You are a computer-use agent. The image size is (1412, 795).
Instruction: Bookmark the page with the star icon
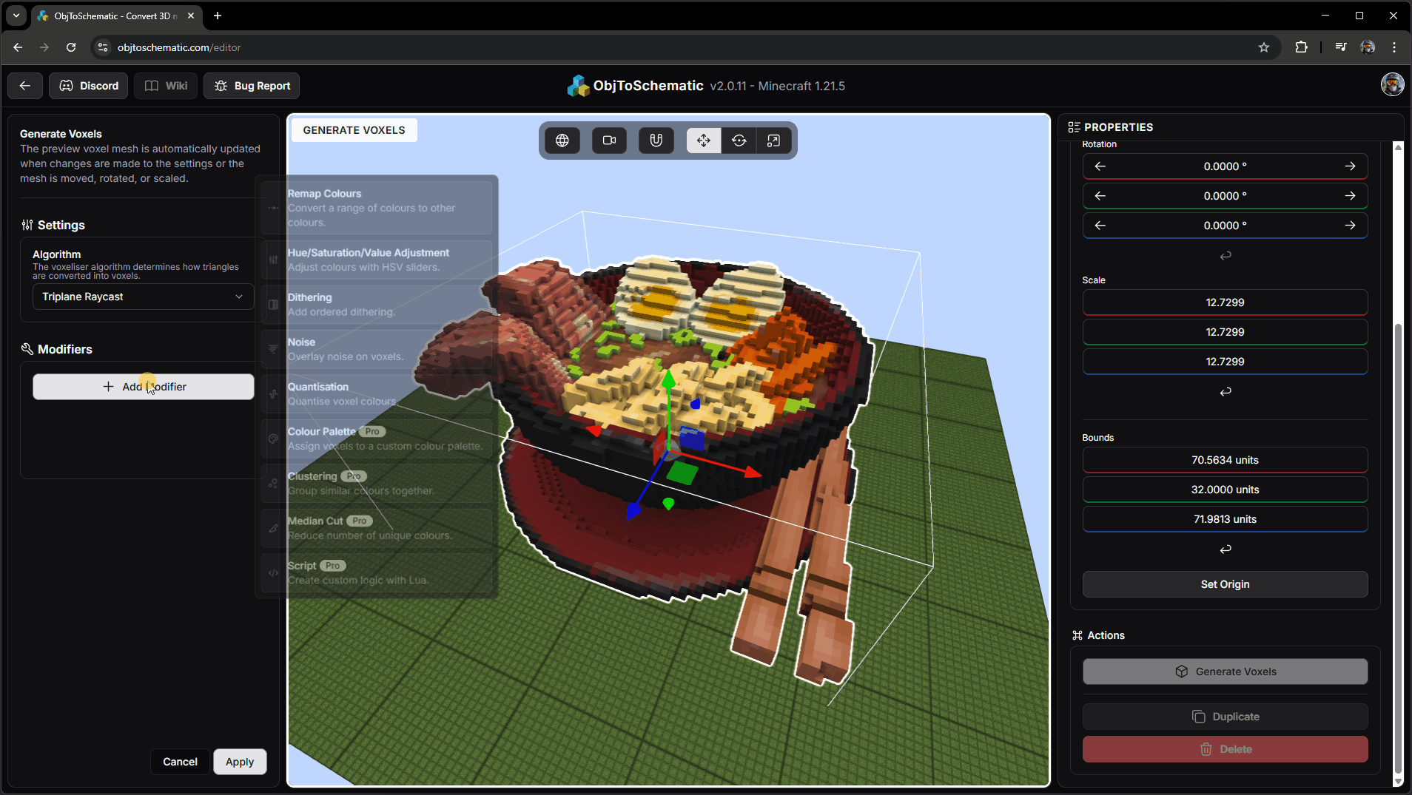pos(1264,47)
